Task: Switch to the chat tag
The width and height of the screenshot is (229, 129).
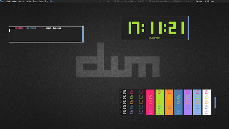Action: click(x=8, y=1)
